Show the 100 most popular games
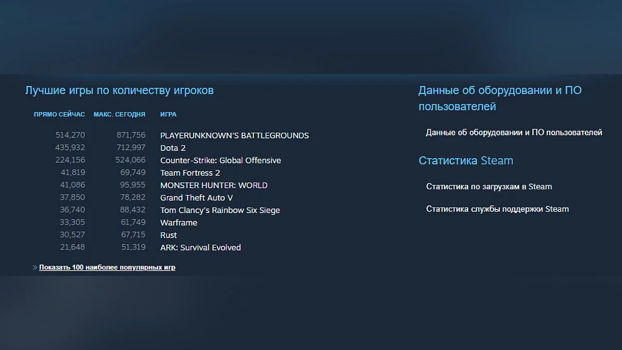The height and width of the screenshot is (350, 622). pyautogui.click(x=107, y=268)
